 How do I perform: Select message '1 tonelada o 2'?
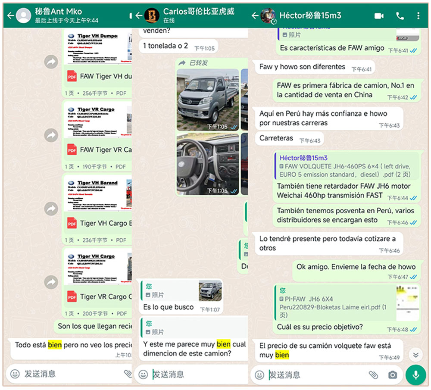point(178,46)
